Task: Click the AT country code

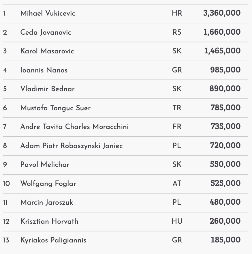Action: click(177, 184)
